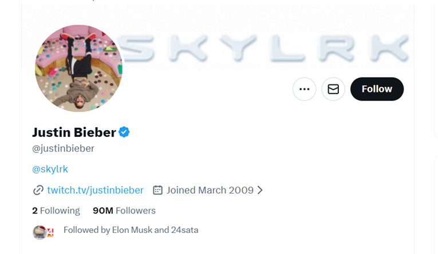This screenshot has width=438, height=254.
Task: Click the red 24sata follower avatar
Action: point(50,232)
